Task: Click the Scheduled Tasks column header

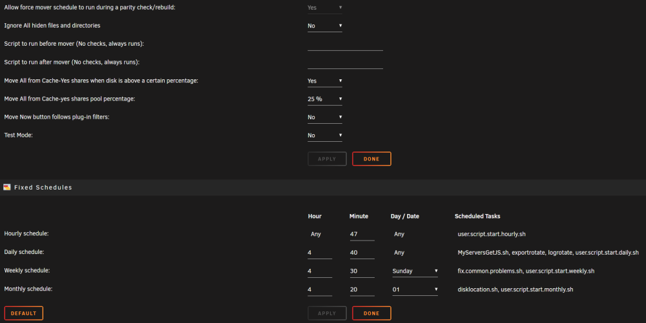Action: pos(477,216)
